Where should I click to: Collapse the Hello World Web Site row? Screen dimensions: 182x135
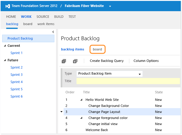81,100
